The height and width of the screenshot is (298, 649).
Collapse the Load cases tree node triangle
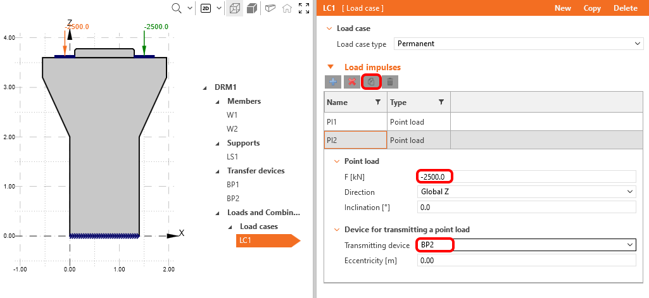tap(230, 227)
